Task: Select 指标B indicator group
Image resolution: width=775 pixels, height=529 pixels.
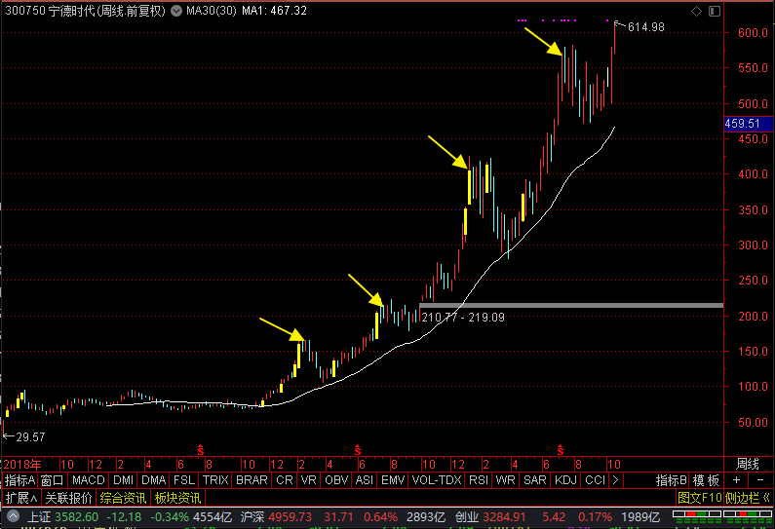Action: tap(672, 480)
